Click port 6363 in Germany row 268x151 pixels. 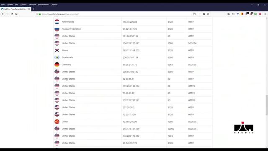tap(170, 65)
